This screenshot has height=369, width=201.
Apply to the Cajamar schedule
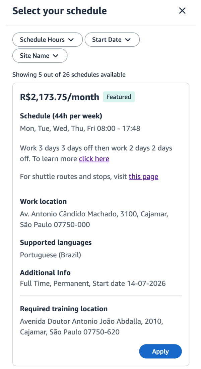[160, 351]
